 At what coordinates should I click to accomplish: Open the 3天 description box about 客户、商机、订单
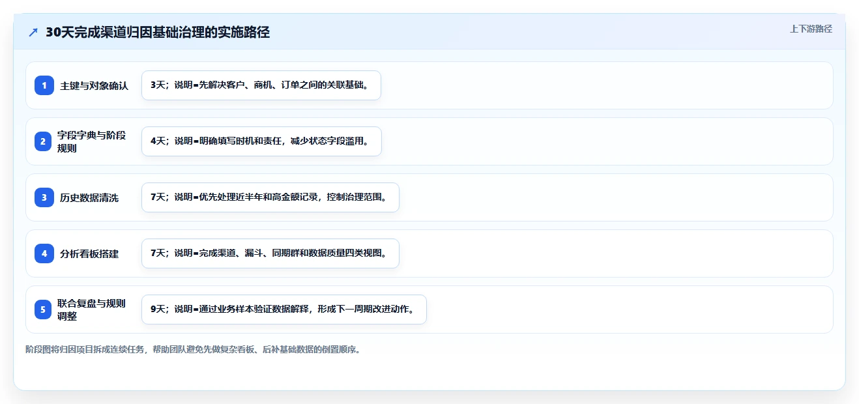(261, 85)
